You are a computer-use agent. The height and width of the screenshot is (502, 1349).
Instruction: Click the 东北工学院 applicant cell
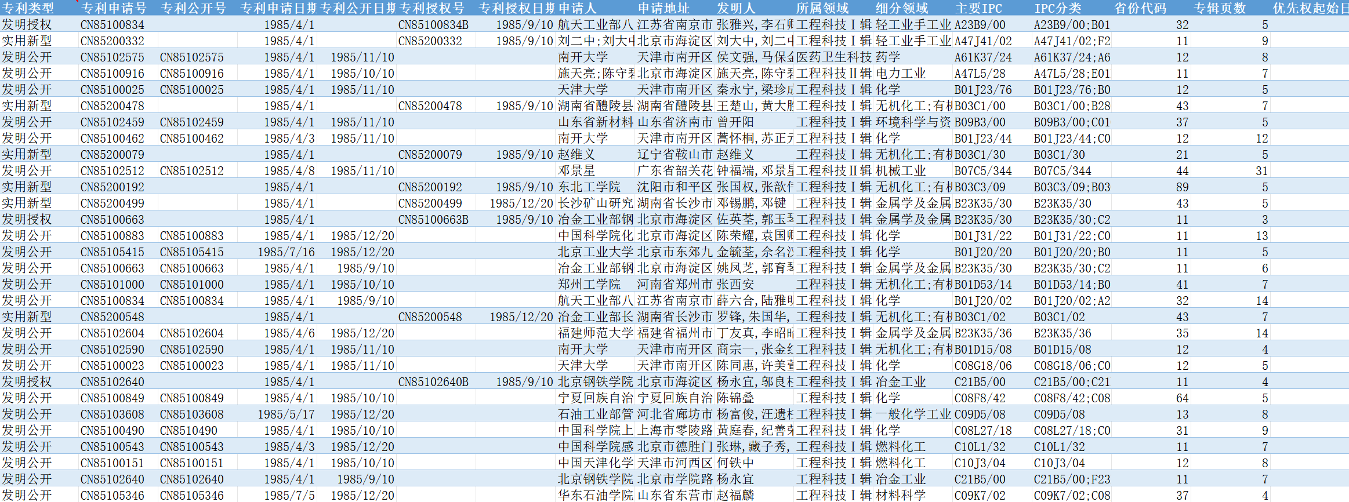point(589,187)
